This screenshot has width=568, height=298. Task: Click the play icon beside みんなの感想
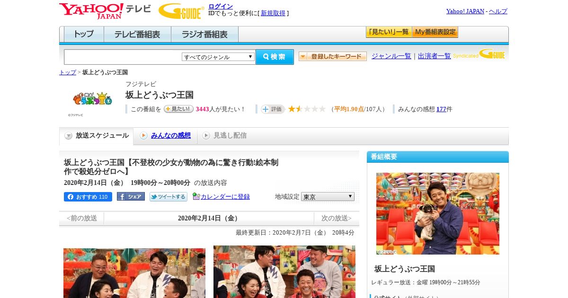143,136
